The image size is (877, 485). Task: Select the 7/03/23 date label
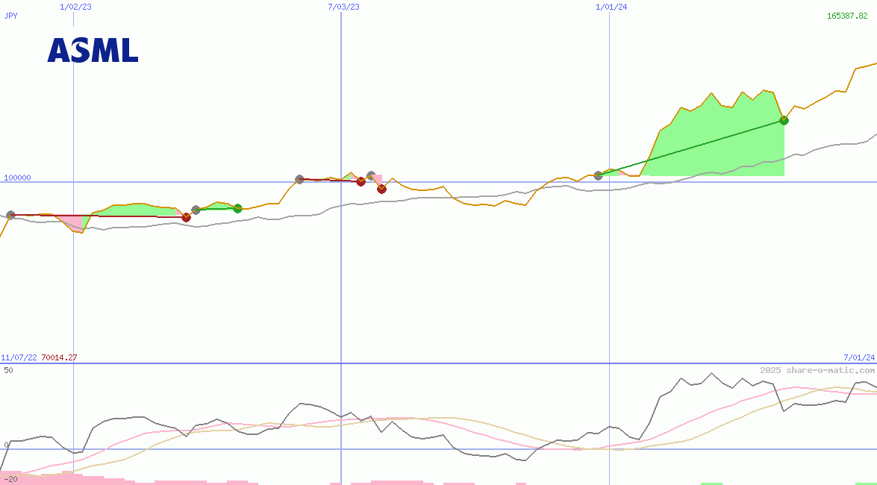(x=342, y=7)
